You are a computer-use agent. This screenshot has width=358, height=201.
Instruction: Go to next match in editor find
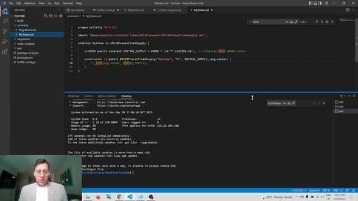tap(322, 22)
